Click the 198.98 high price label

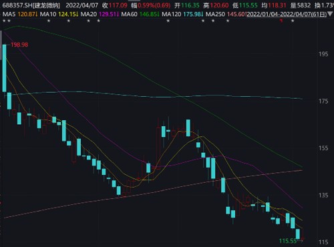[x=19, y=45]
